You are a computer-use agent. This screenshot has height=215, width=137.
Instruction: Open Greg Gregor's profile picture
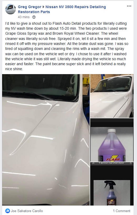(11, 9)
